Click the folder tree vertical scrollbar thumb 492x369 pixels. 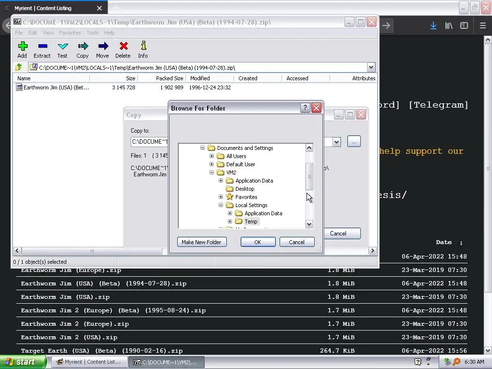pyautogui.click(x=309, y=176)
